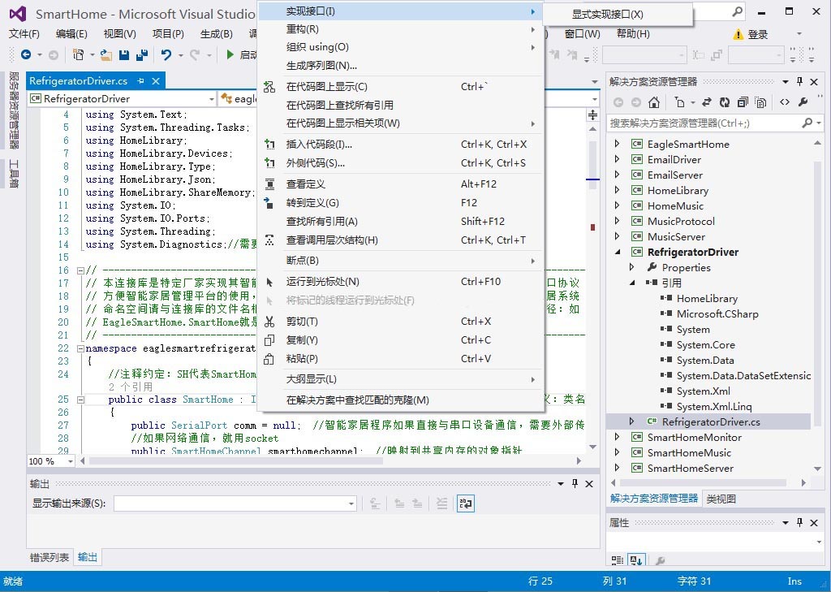This screenshot has width=831, height=592.
Task: Open the 工具箱 side tab
Action: (15, 174)
